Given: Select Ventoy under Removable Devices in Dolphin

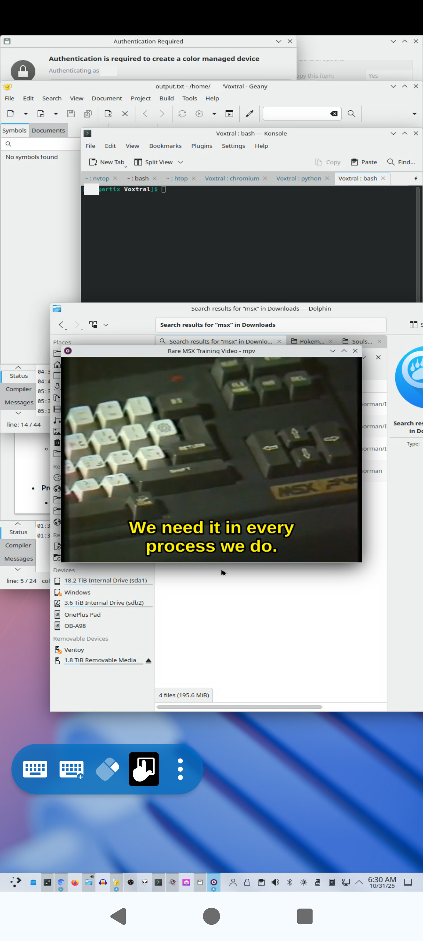Looking at the screenshot, I should tap(102, 650).
